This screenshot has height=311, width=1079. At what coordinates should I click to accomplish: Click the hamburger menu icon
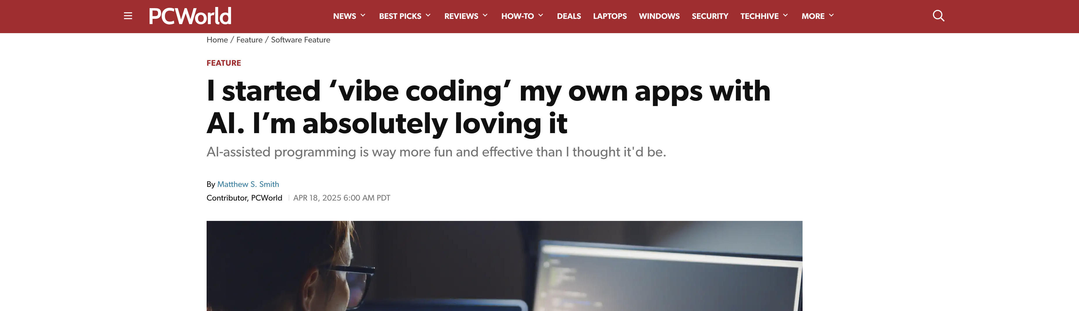pos(128,15)
